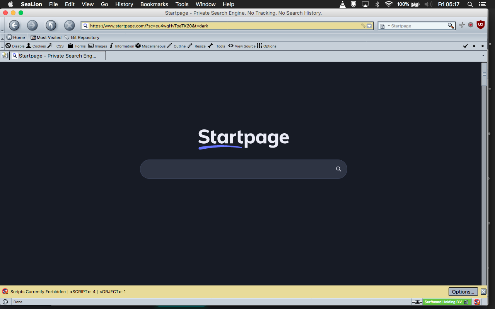Open the History menu
495x309 pixels.
tap(124, 4)
